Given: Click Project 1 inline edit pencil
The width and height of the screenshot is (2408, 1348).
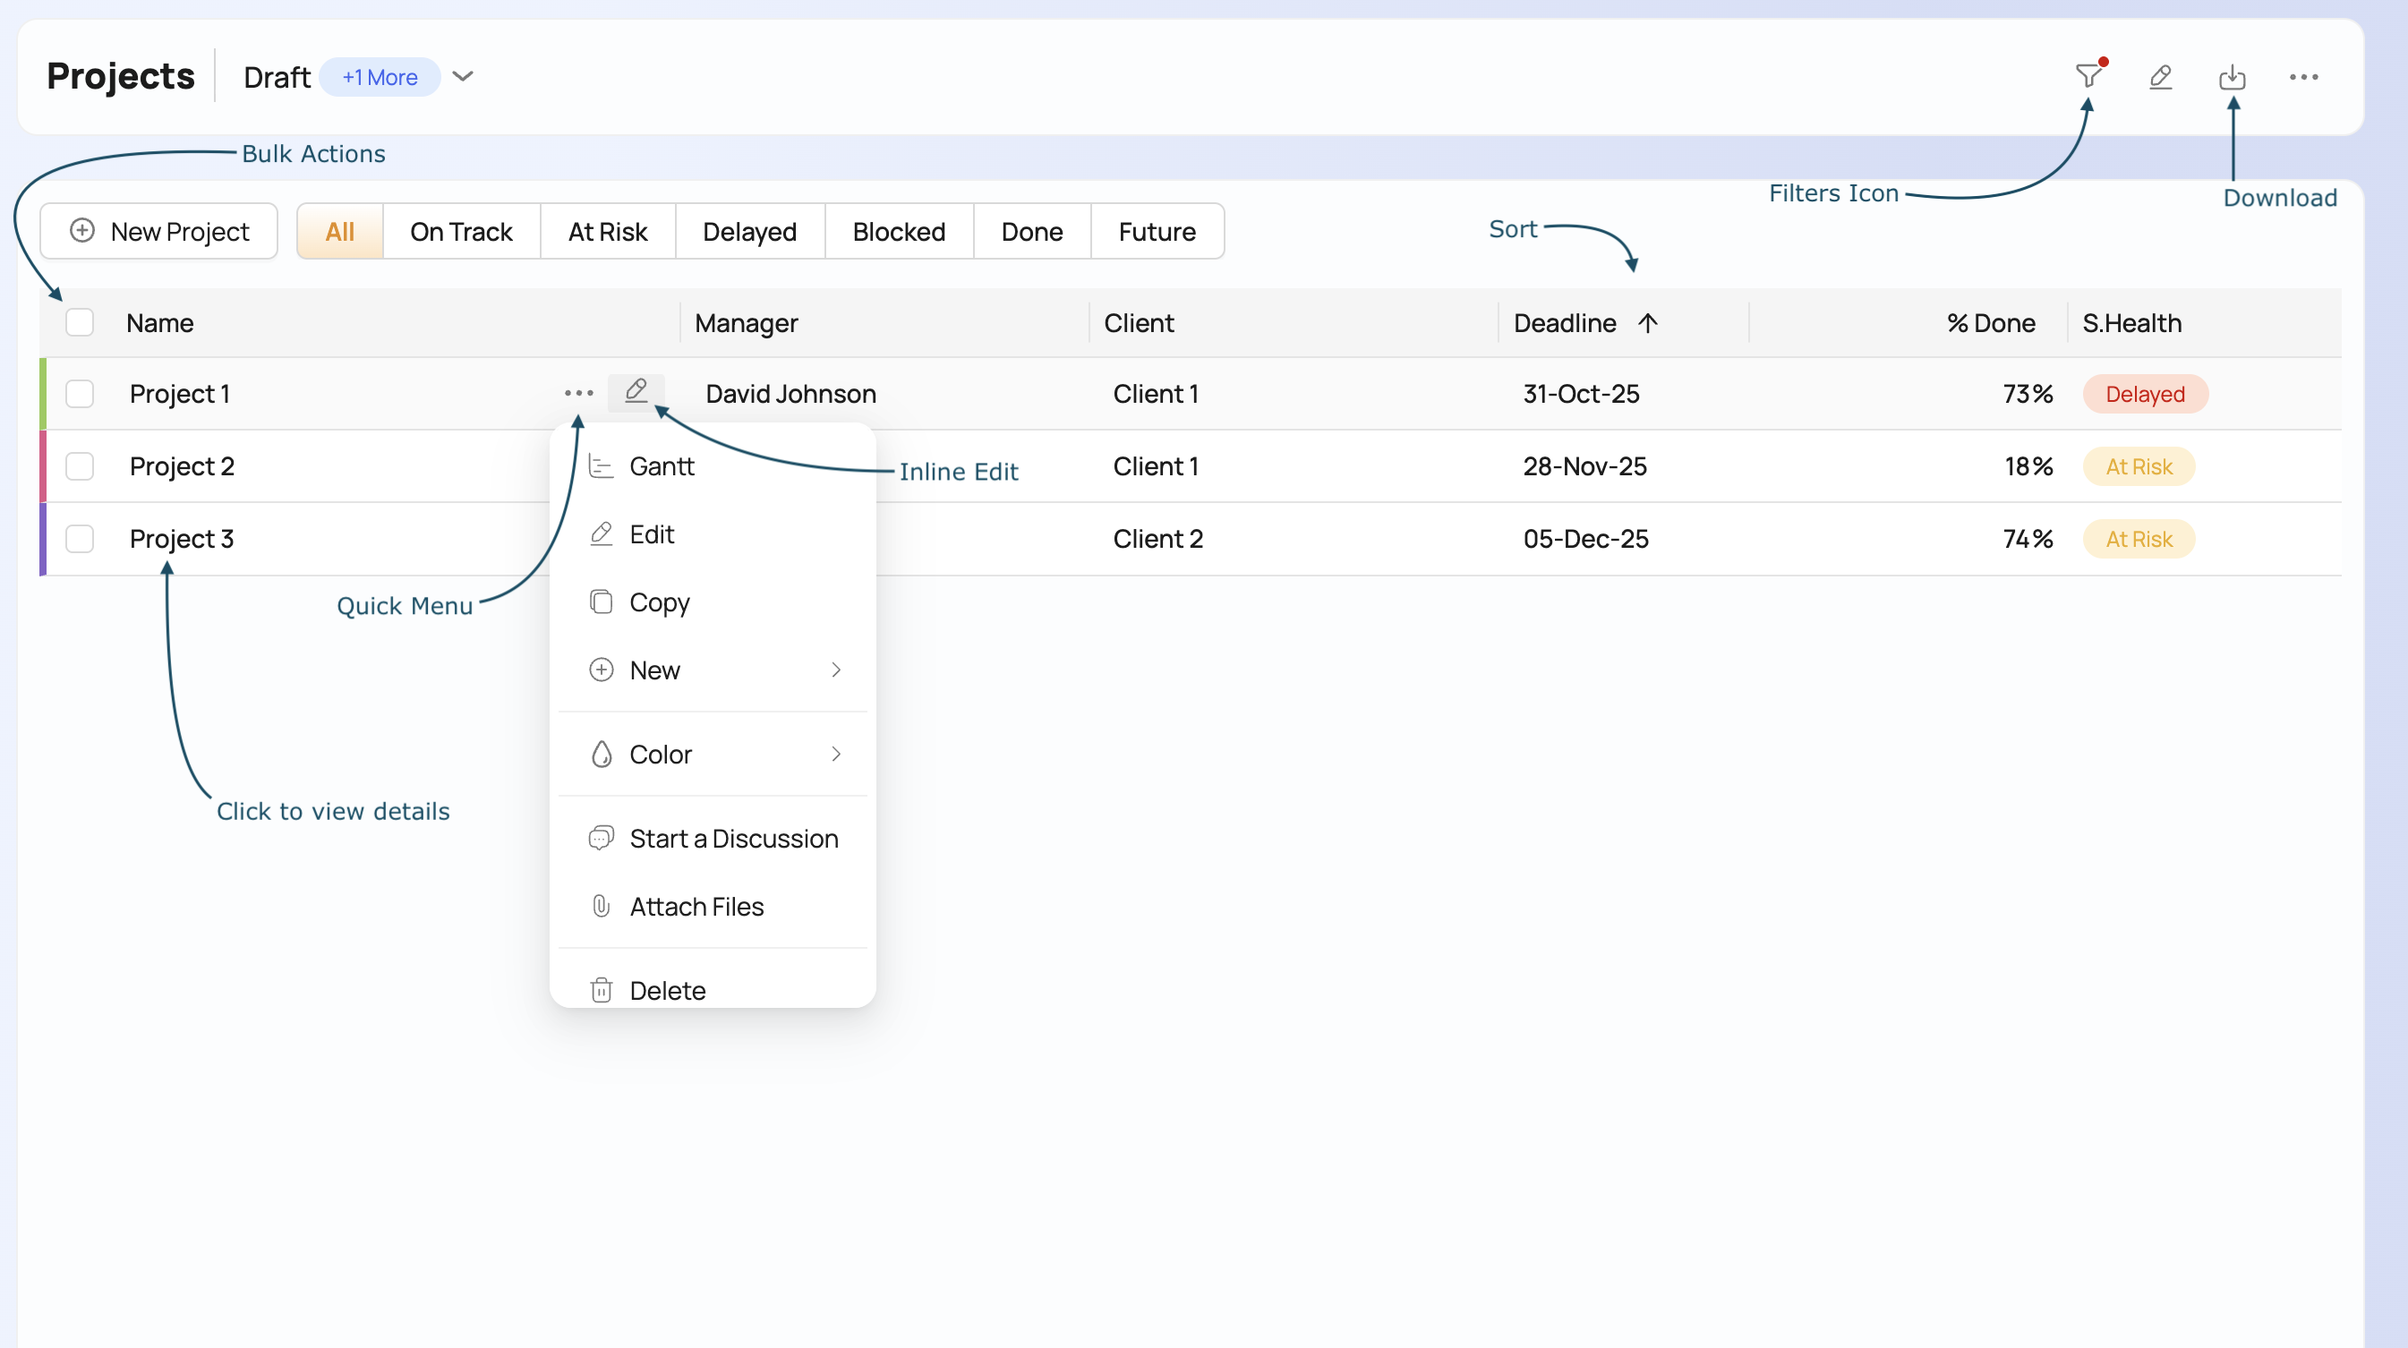Looking at the screenshot, I should click(x=636, y=392).
